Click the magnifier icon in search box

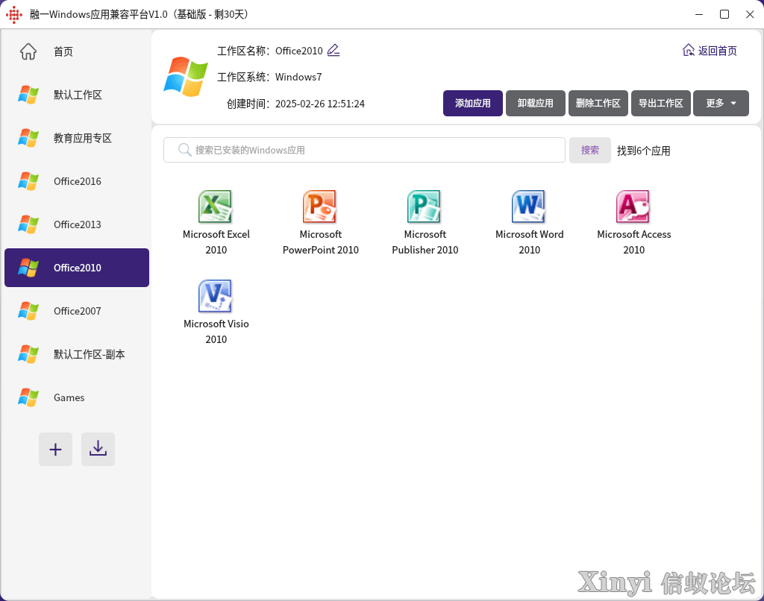pyautogui.click(x=184, y=150)
